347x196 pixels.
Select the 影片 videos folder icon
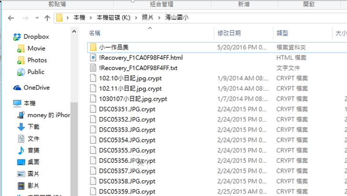[21, 186]
